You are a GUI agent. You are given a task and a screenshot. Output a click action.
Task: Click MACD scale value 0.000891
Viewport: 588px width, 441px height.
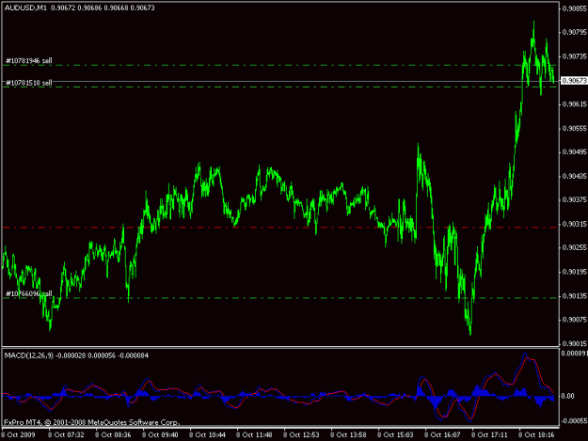pos(575,354)
